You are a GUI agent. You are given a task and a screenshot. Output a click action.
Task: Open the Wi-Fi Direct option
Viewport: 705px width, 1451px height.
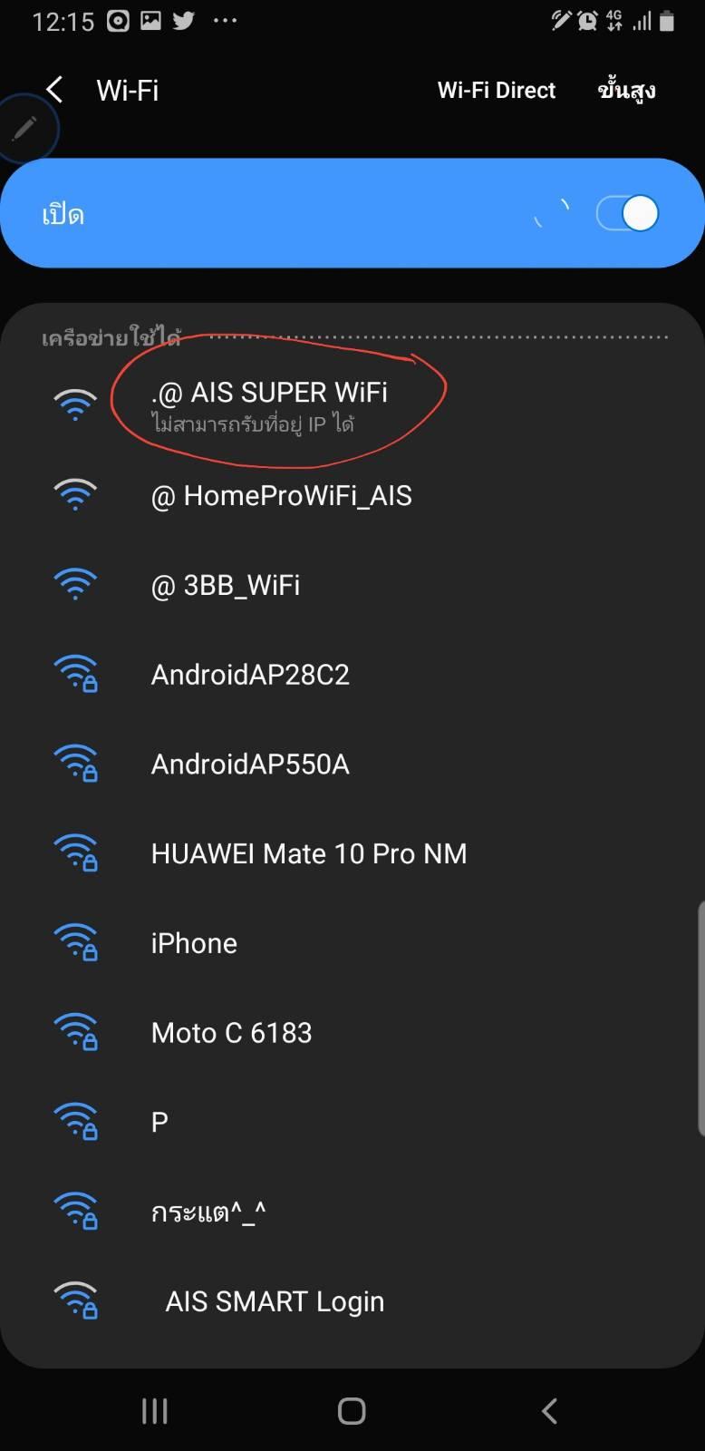coord(497,90)
